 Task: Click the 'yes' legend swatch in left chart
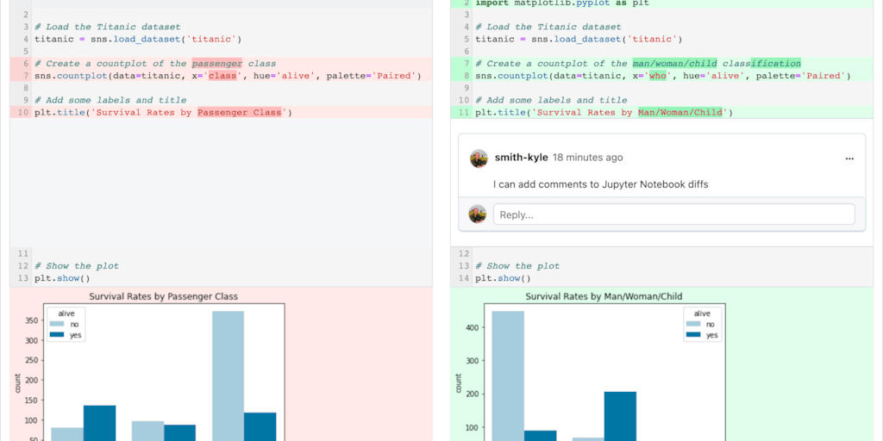click(x=58, y=335)
